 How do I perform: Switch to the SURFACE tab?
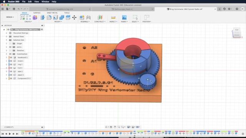click(37, 13)
